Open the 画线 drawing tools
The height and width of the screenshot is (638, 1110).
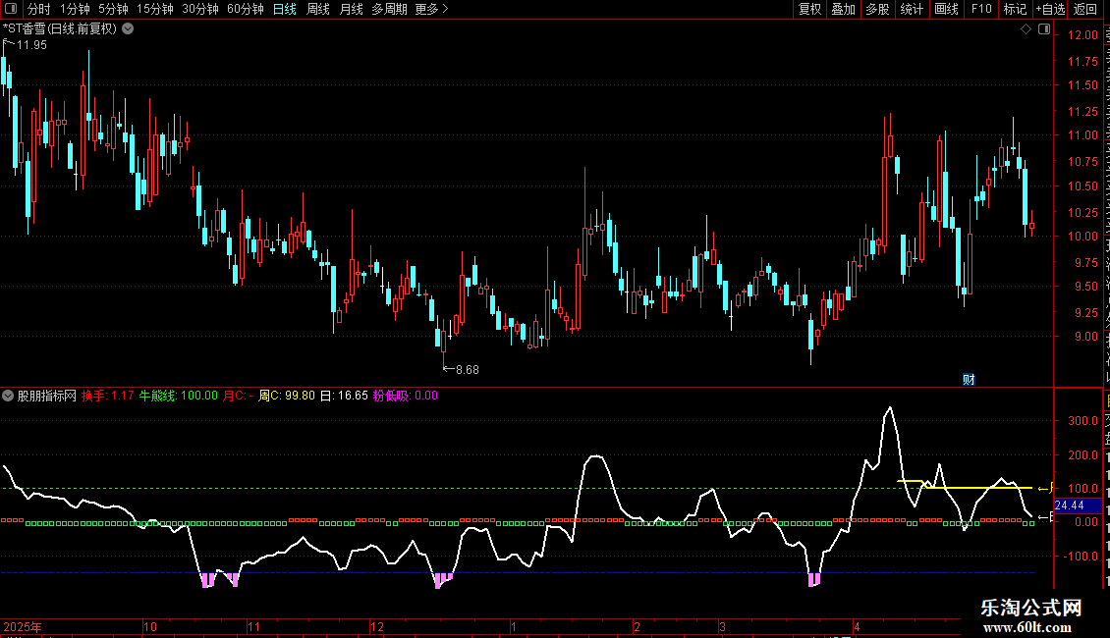tap(947, 9)
